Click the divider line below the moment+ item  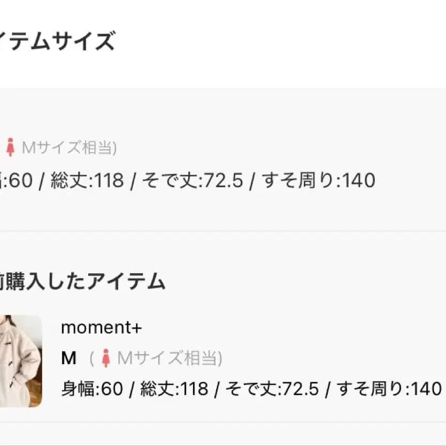pyautogui.click(x=223, y=422)
